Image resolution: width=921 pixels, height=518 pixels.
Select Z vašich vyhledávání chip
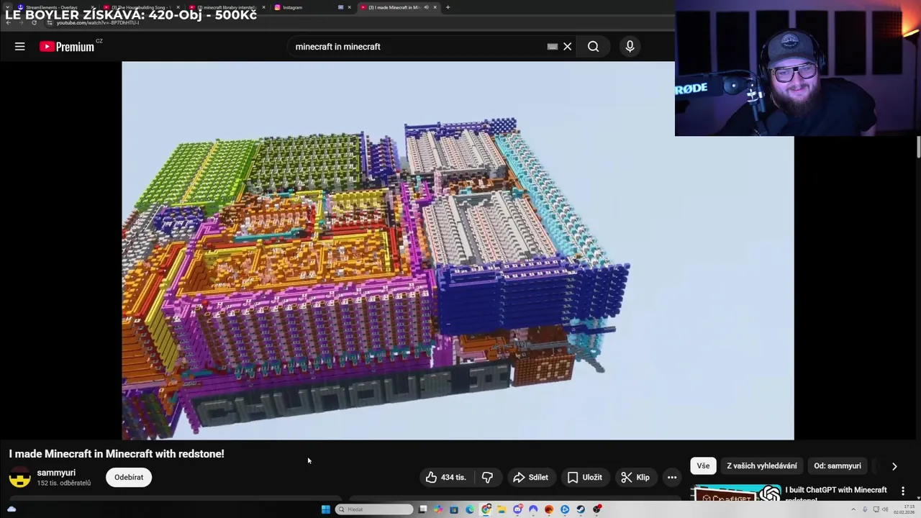762,465
